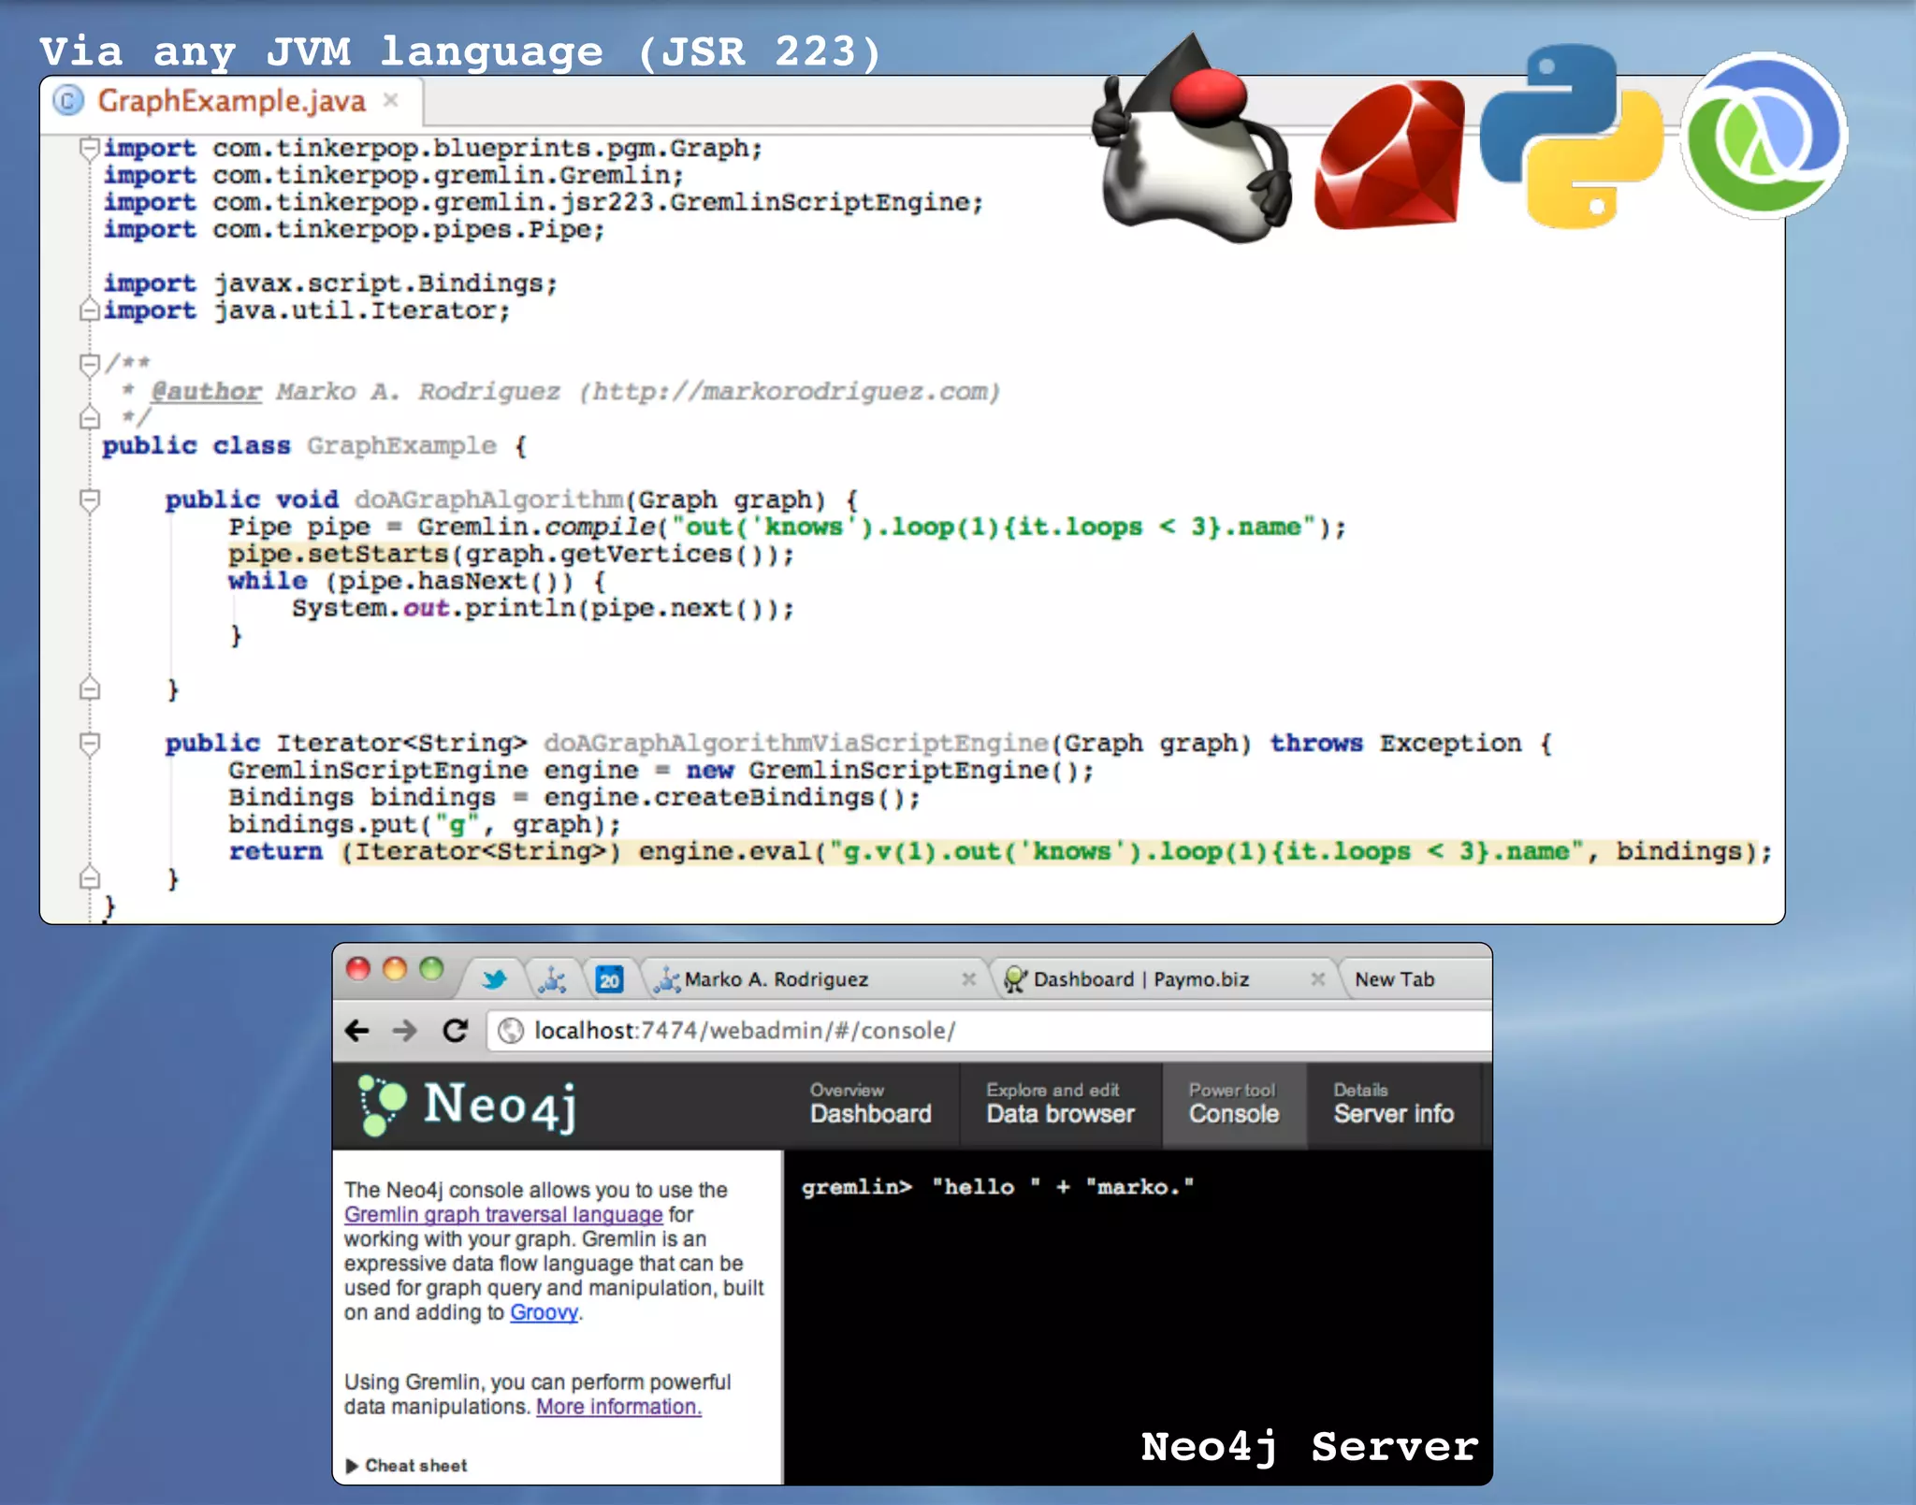Close the Marko A. Rodriguez tab
This screenshot has width=1916, height=1505.
[x=969, y=979]
